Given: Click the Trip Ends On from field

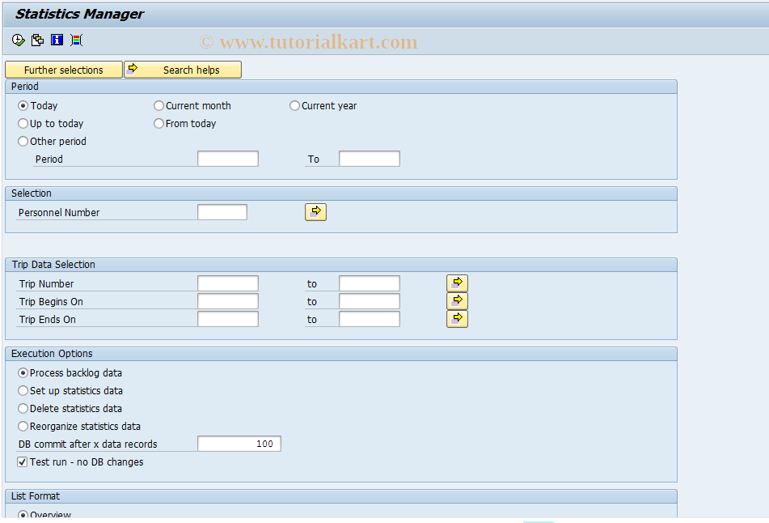Looking at the screenshot, I should pyautogui.click(x=228, y=319).
